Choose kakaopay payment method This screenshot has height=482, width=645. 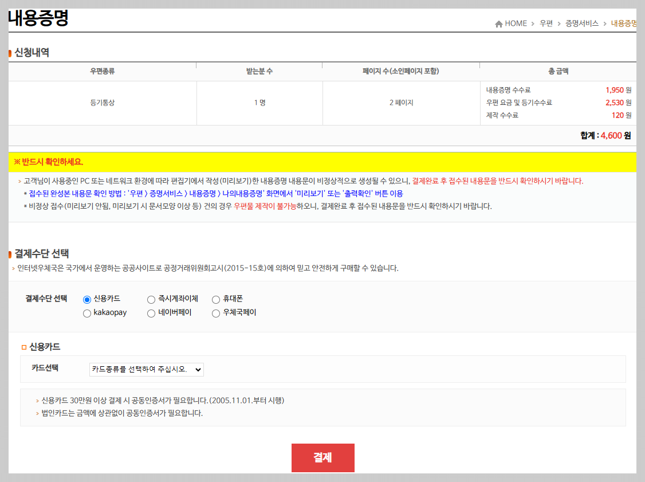coord(87,313)
